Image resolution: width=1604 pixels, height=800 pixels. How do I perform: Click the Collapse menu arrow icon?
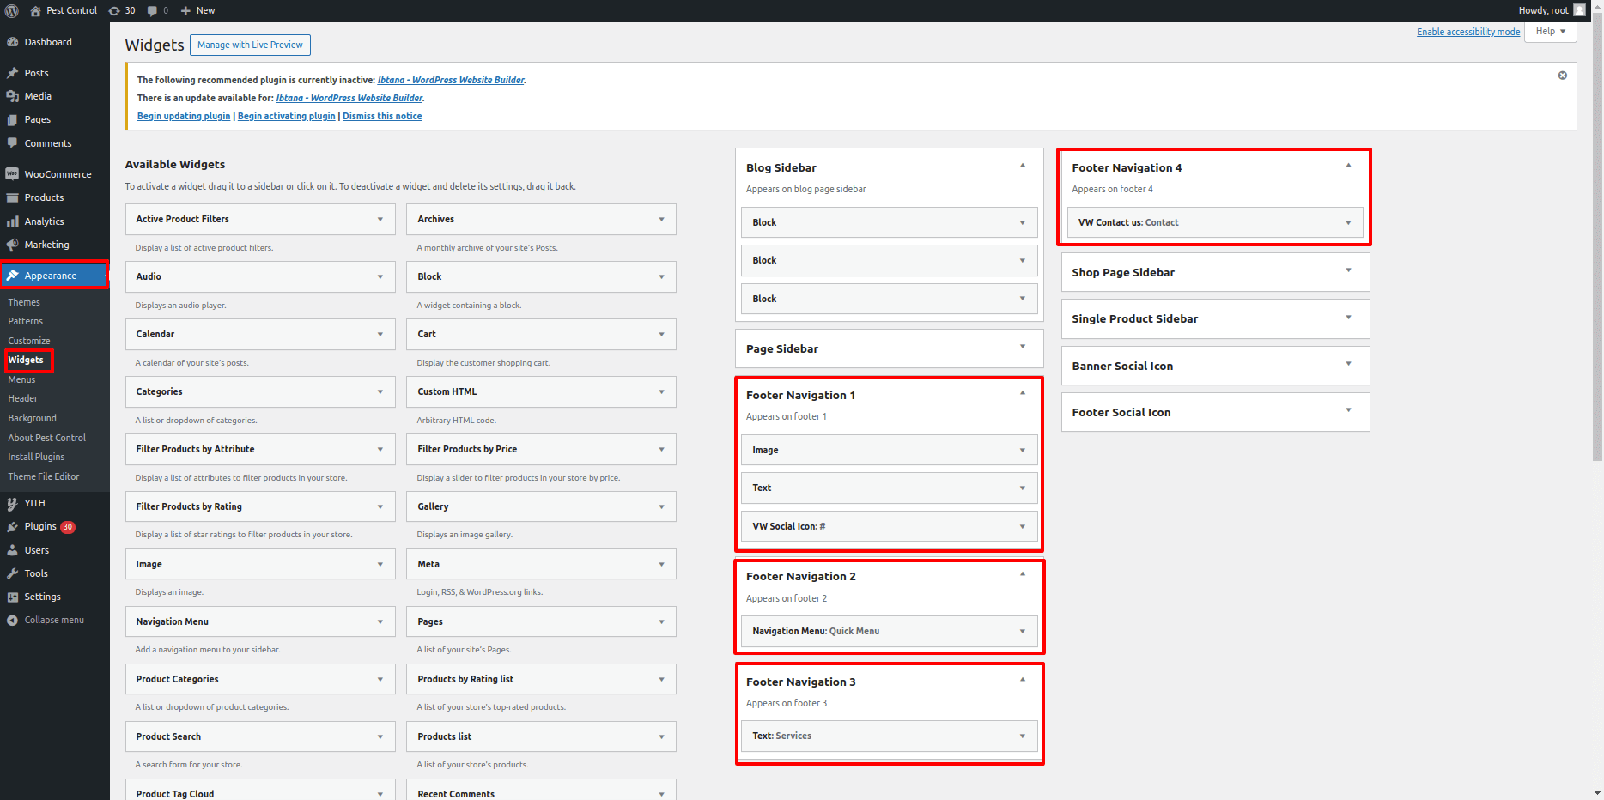click(x=13, y=620)
